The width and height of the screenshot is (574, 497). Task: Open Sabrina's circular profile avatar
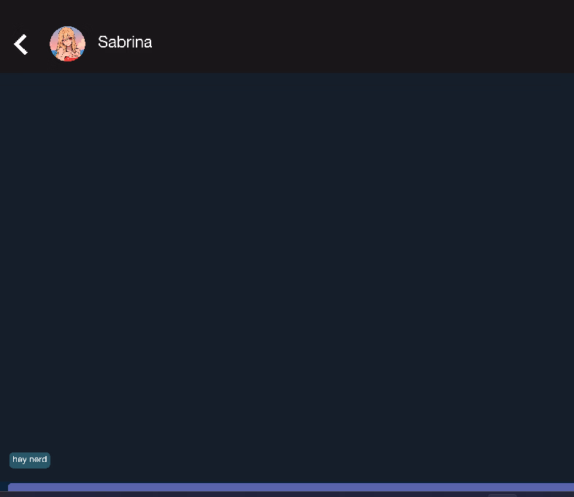click(68, 44)
